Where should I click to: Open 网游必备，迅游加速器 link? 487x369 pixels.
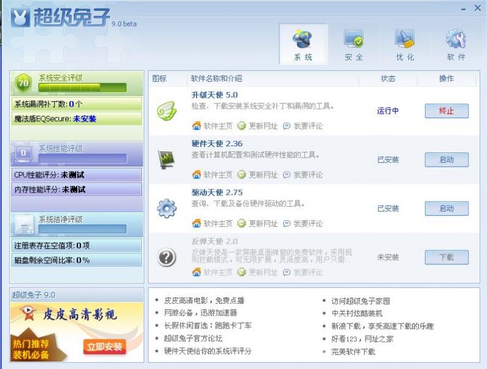[x=201, y=313]
